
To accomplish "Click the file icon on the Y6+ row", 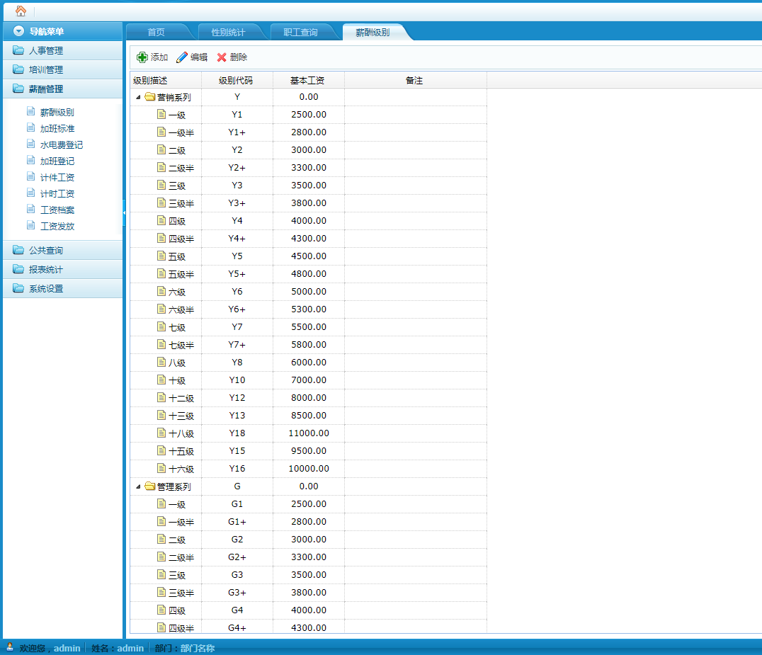I will coord(161,309).
